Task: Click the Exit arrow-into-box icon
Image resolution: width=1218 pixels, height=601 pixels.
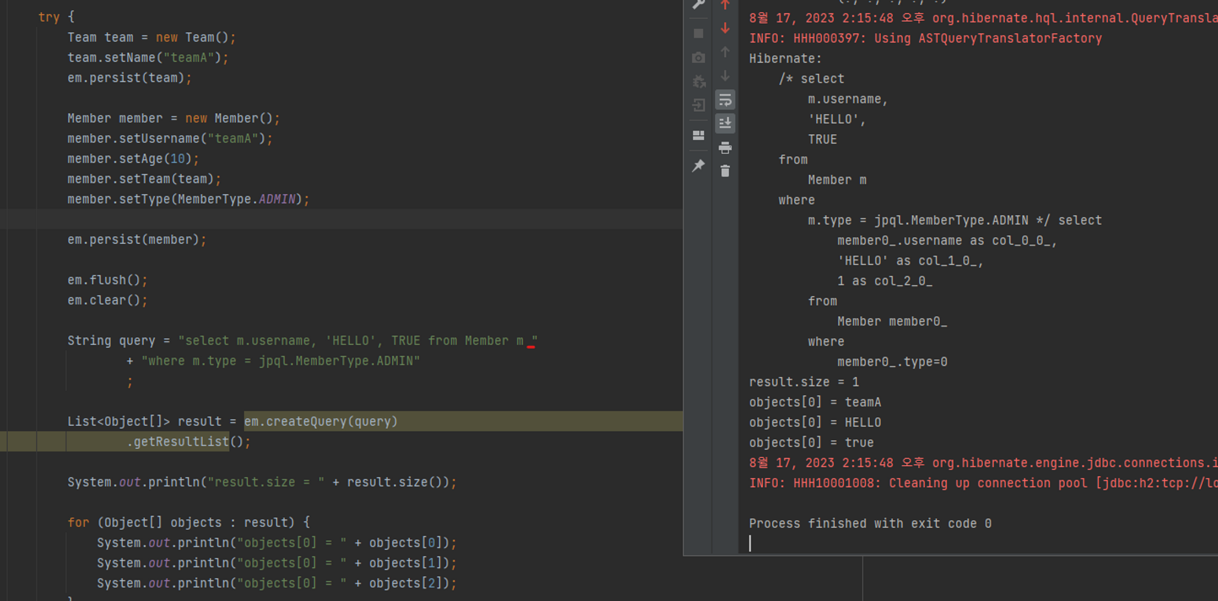Action: point(699,105)
